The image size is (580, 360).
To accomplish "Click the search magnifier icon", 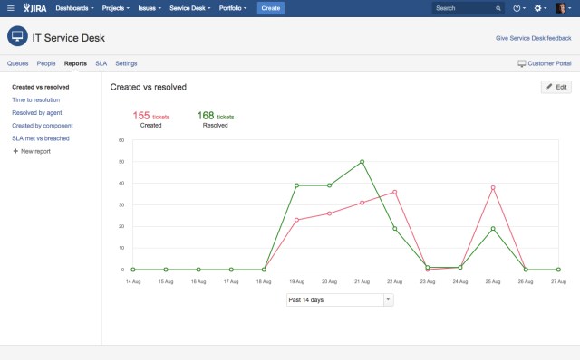I will click(x=498, y=8).
